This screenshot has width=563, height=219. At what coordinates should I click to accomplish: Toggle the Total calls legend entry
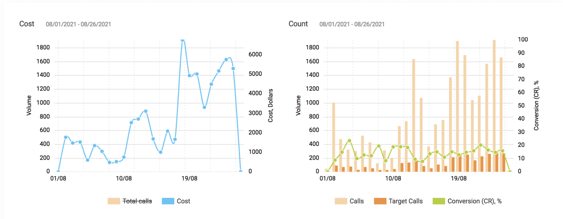130,201
